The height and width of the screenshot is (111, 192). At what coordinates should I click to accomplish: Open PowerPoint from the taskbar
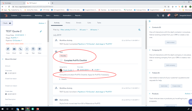38,109
